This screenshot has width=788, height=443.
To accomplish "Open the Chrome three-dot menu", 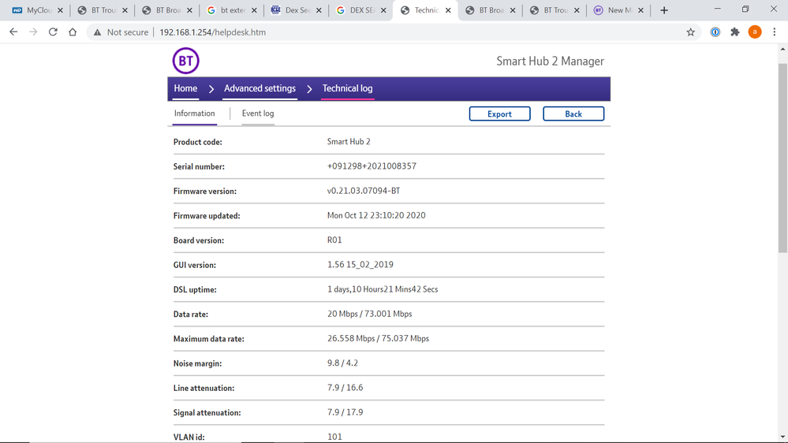I will tap(775, 32).
